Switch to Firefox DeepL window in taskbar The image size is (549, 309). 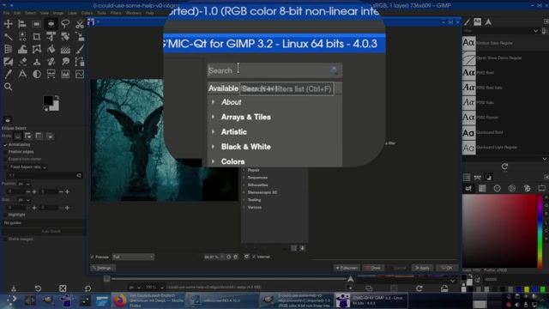click(148, 300)
